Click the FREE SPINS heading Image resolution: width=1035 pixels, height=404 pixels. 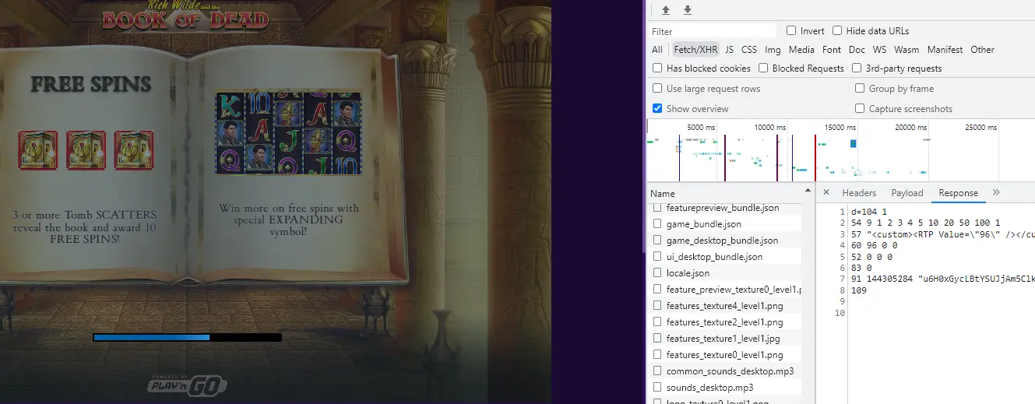(x=91, y=84)
